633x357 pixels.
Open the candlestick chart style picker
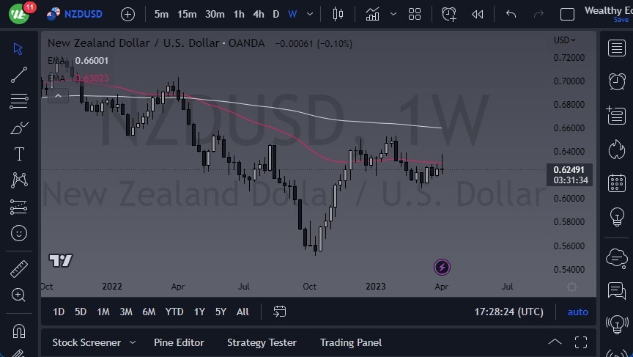point(338,14)
